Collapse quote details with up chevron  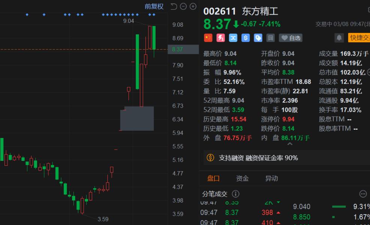click(290, 144)
